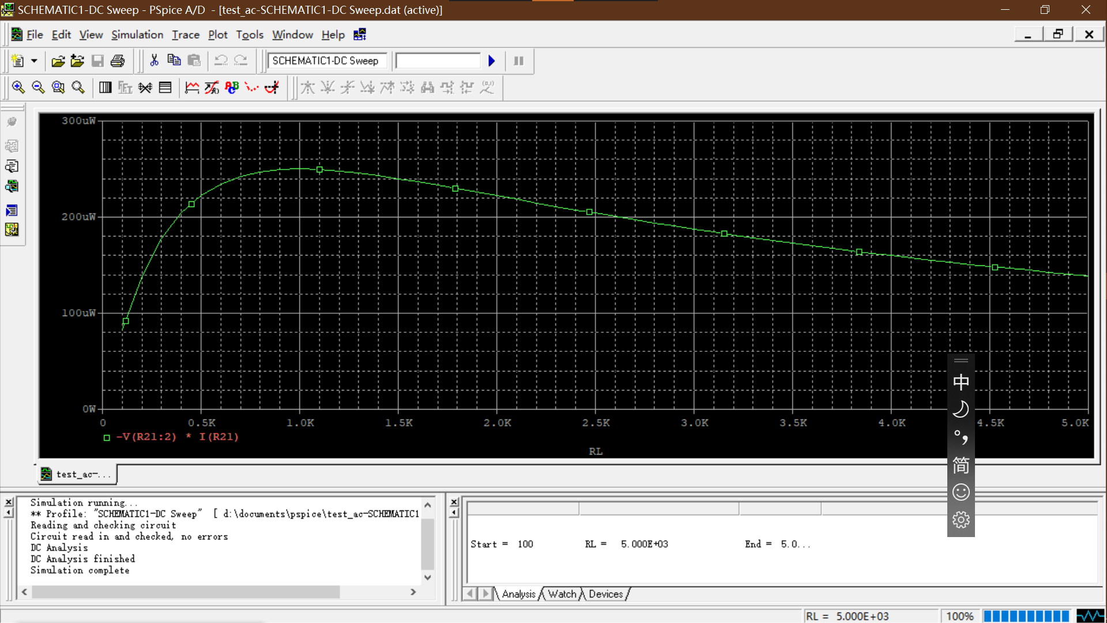Click the Add Trace icon

(x=192, y=87)
